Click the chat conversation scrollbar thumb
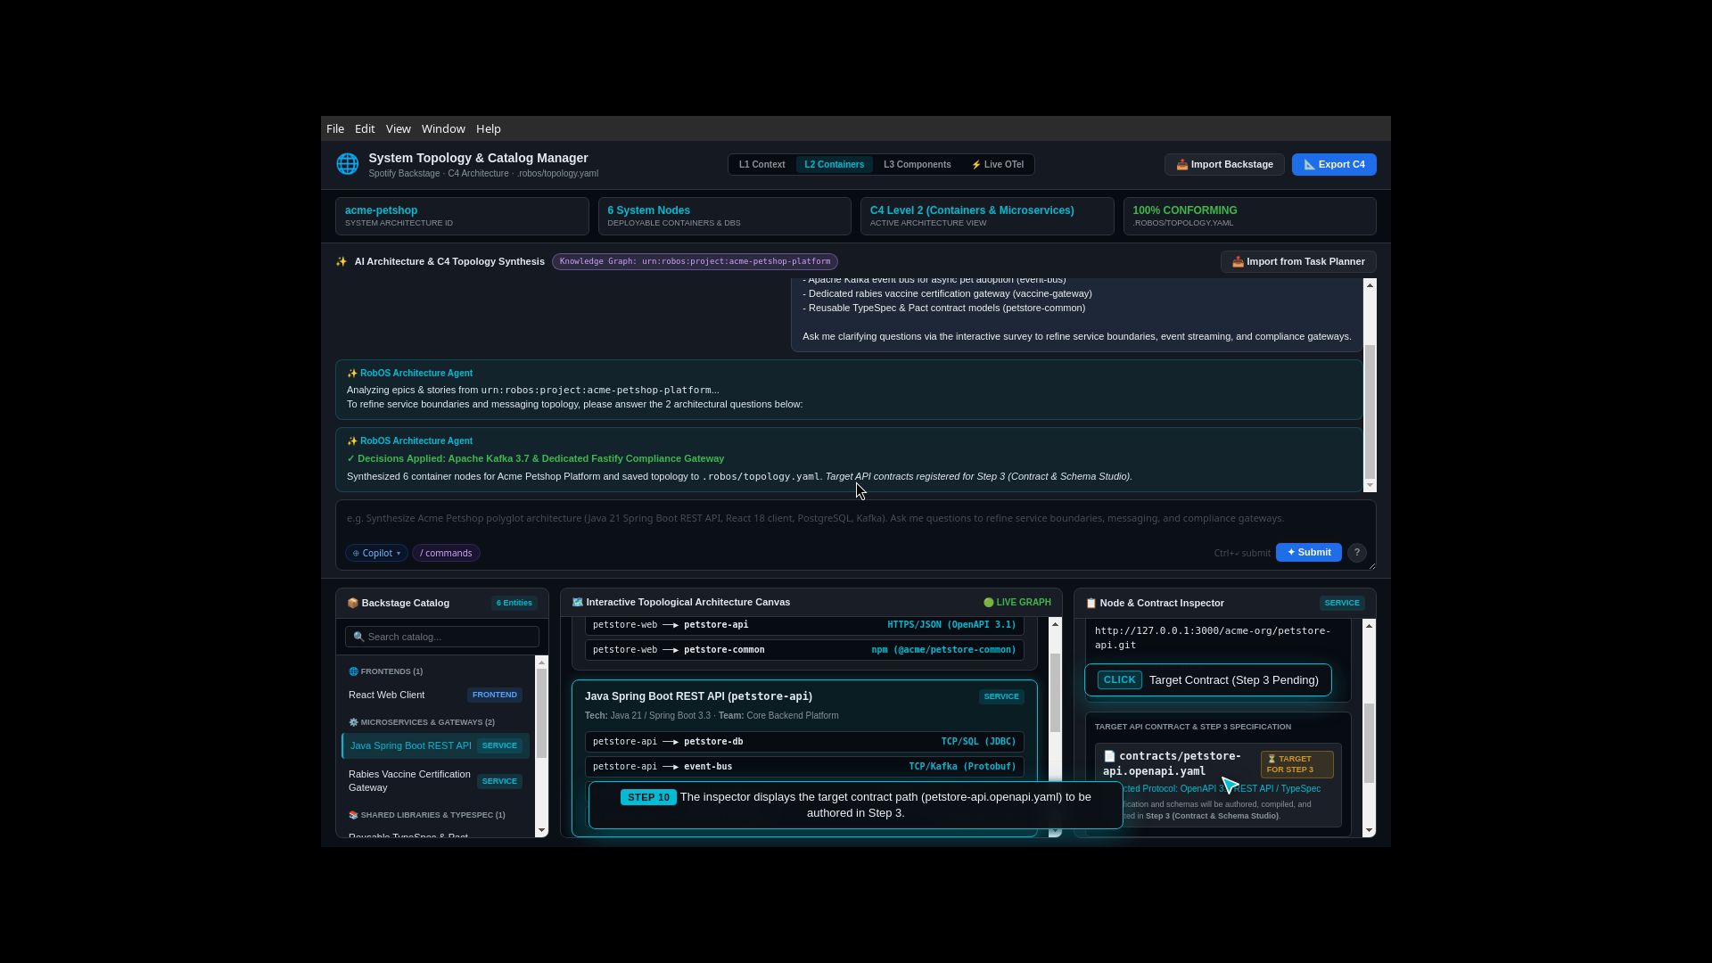The image size is (1712, 963). pyautogui.click(x=1370, y=411)
